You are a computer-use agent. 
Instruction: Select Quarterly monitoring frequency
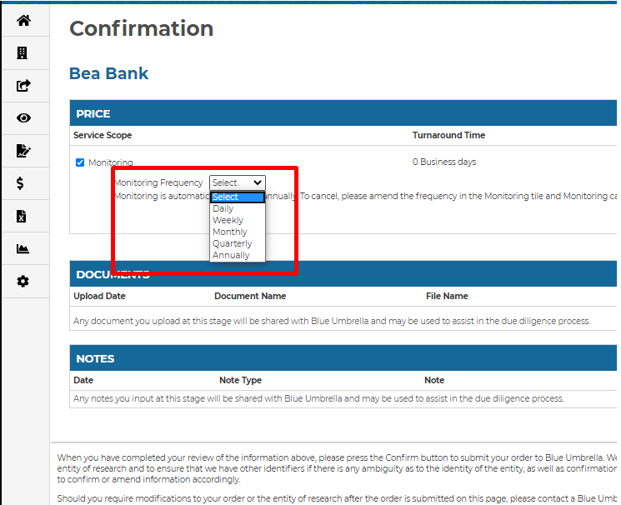click(232, 244)
